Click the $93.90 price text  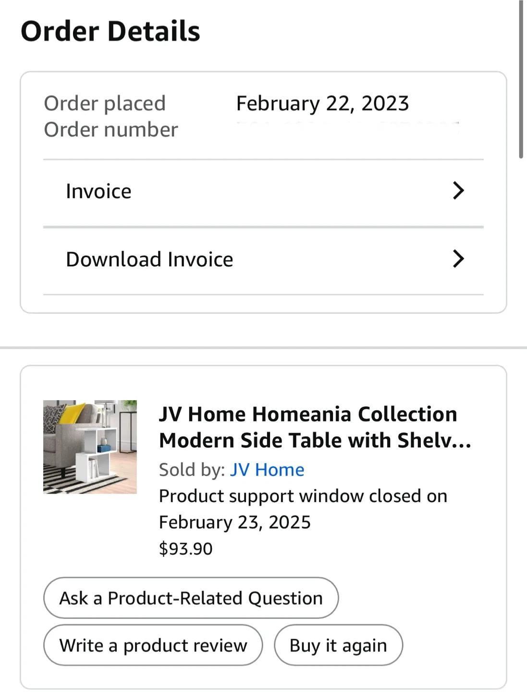185,548
